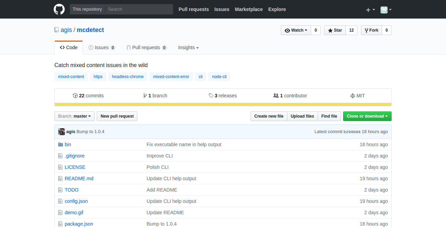Click 'Add README' commit message
Screen dimensions: 446x228
(x=162, y=190)
